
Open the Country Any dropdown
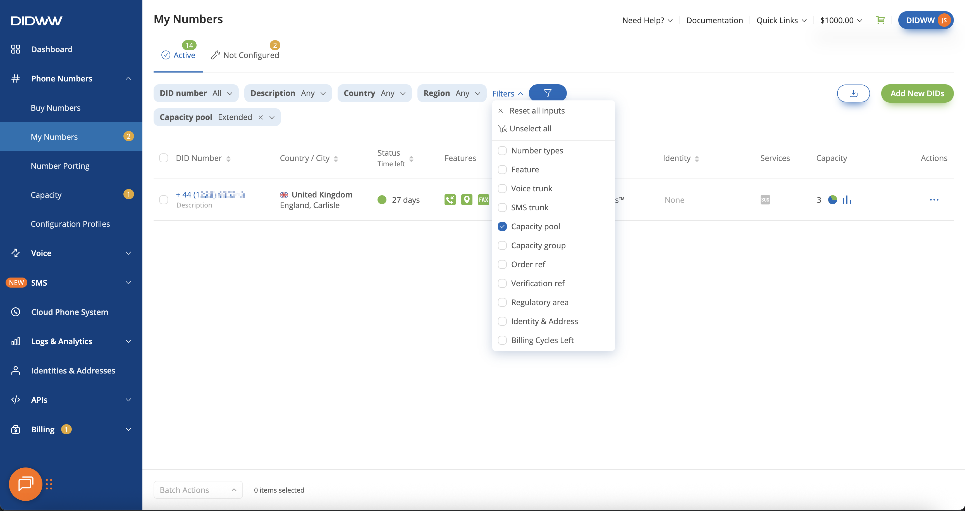tap(374, 93)
